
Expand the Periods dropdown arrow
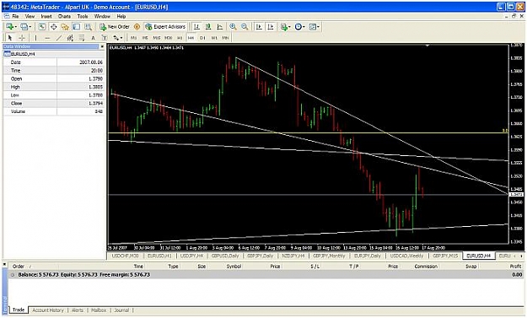(304, 26)
